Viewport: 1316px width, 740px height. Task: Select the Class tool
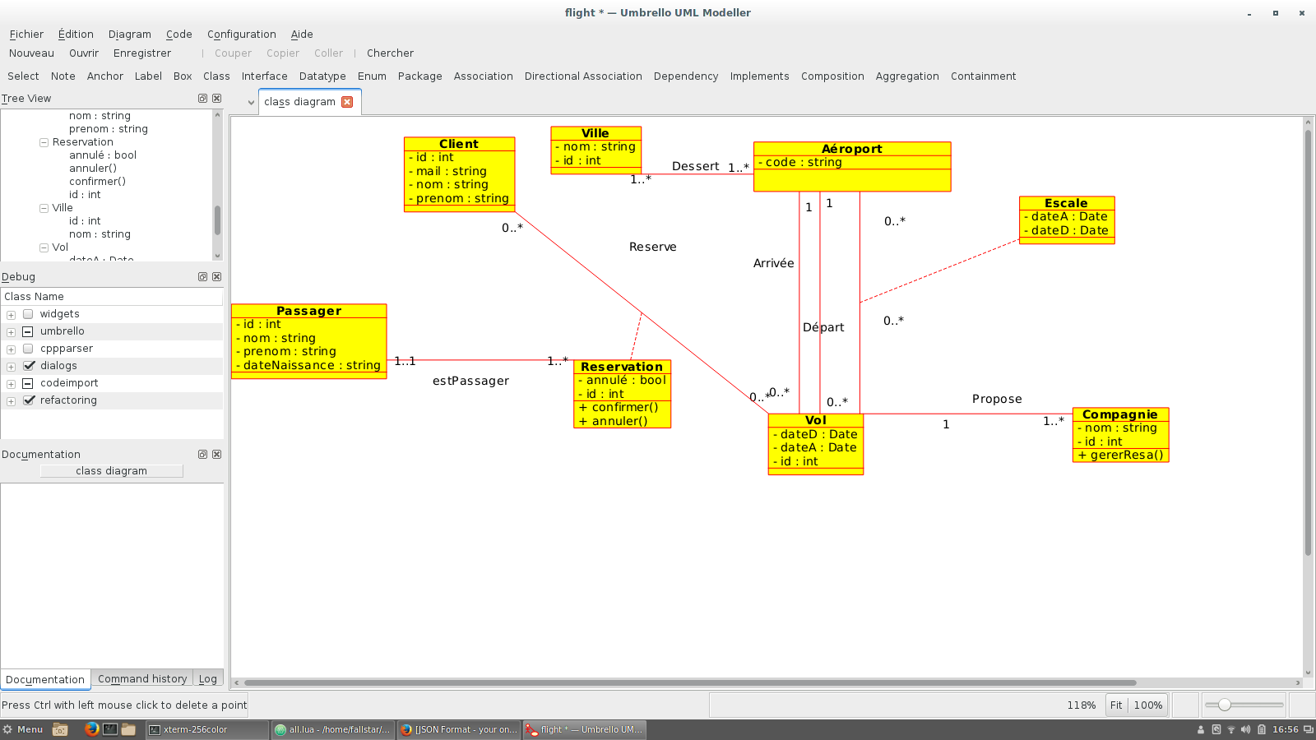pos(216,76)
